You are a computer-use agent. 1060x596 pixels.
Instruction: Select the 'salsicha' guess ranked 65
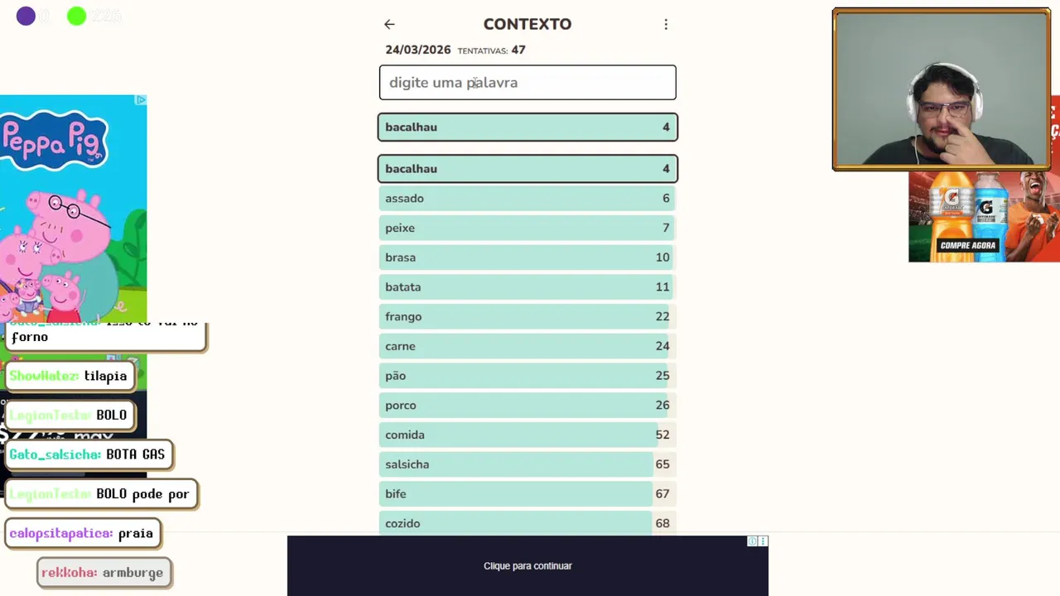[528, 464]
